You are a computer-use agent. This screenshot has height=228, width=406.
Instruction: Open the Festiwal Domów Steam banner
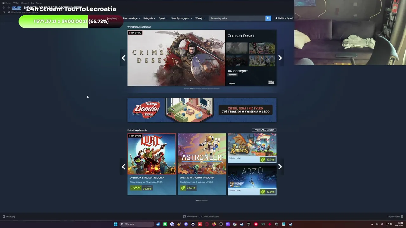(x=202, y=110)
